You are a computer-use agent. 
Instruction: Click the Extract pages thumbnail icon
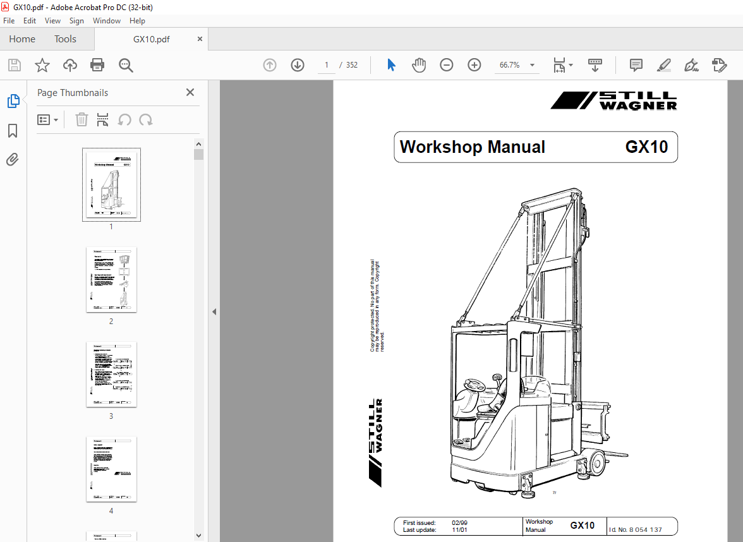click(x=102, y=120)
